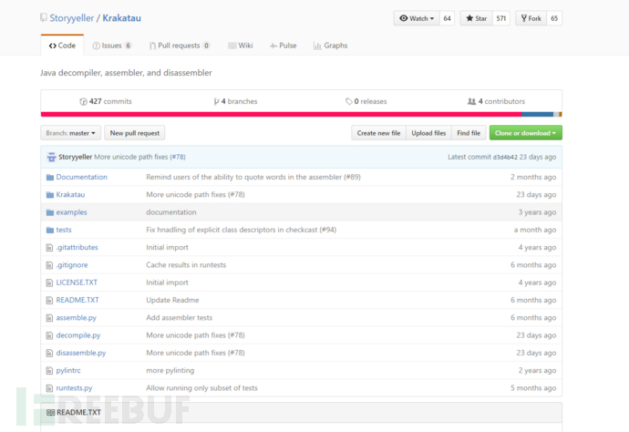
Task: Switch to the Issues tab
Action: [112, 46]
